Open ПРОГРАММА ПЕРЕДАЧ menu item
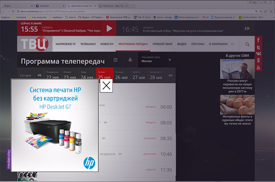The image size is (275, 182). (x=133, y=44)
